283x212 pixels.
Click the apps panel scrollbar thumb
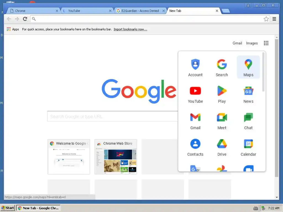(263, 72)
